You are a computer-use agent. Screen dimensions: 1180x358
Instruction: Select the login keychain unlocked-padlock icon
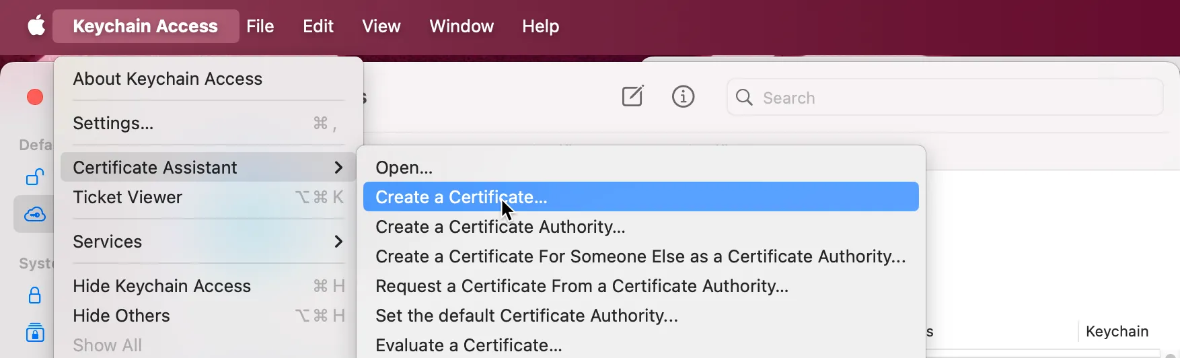(35, 177)
